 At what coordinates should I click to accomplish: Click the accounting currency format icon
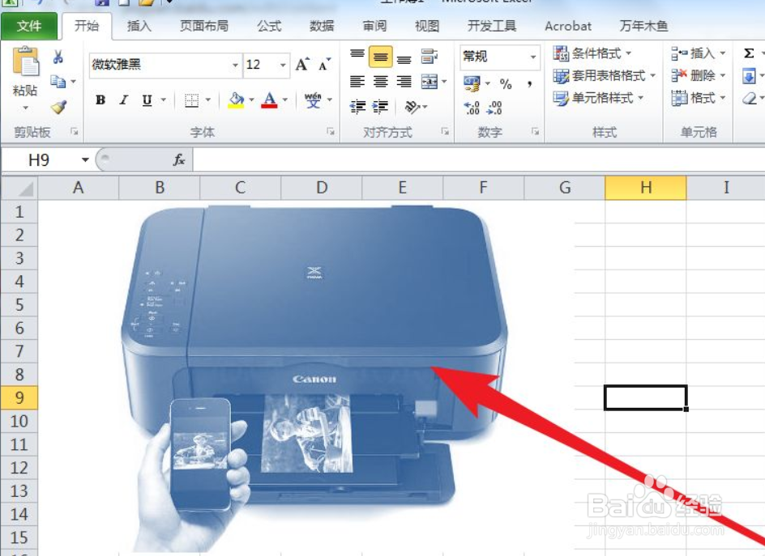point(472,83)
